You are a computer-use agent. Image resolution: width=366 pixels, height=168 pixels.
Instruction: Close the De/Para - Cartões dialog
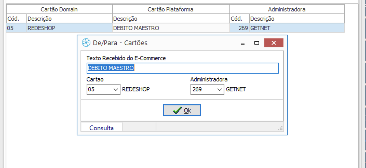(274, 43)
